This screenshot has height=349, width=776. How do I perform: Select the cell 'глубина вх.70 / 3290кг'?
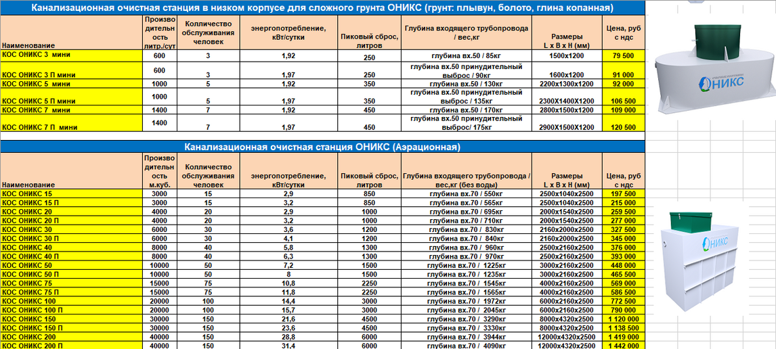pyautogui.click(x=467, y=319)
